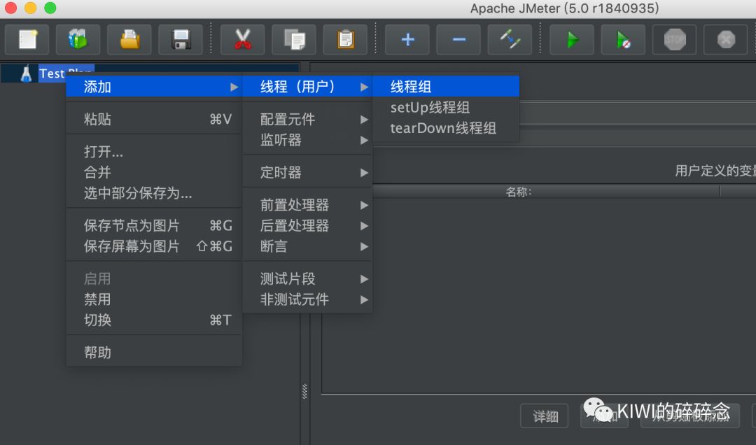Expand the 监听器 submenu
The width and height of the screenshot is (756, 445).
point(307,141)
